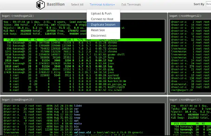
Task: Click the gimp process row
Action: point(59,69)
